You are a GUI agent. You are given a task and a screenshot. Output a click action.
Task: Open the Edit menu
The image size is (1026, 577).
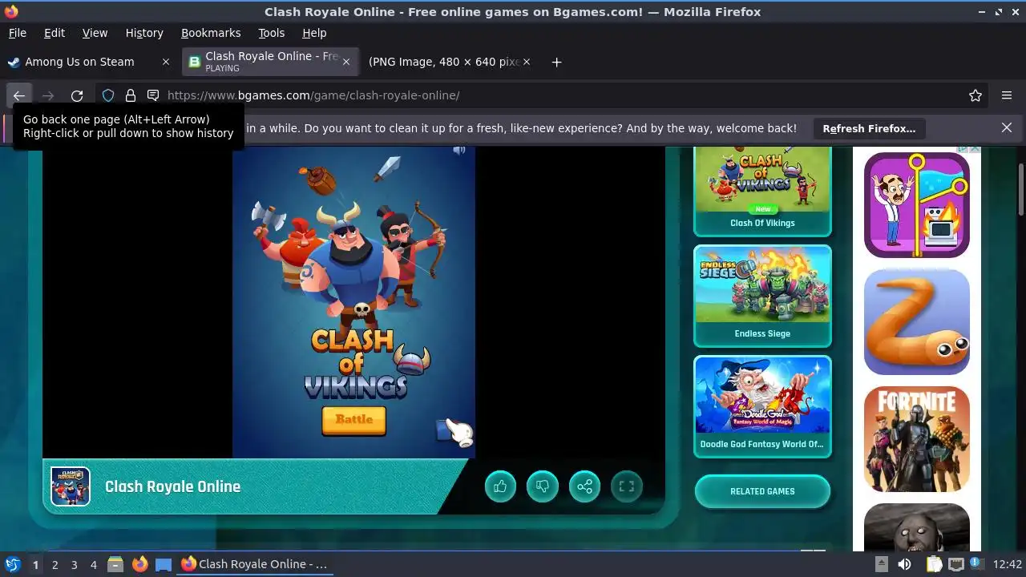coord(55,33)
